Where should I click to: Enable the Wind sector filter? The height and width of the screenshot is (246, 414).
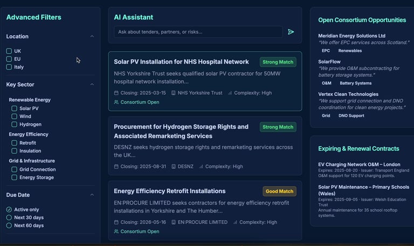pos(14,116)
